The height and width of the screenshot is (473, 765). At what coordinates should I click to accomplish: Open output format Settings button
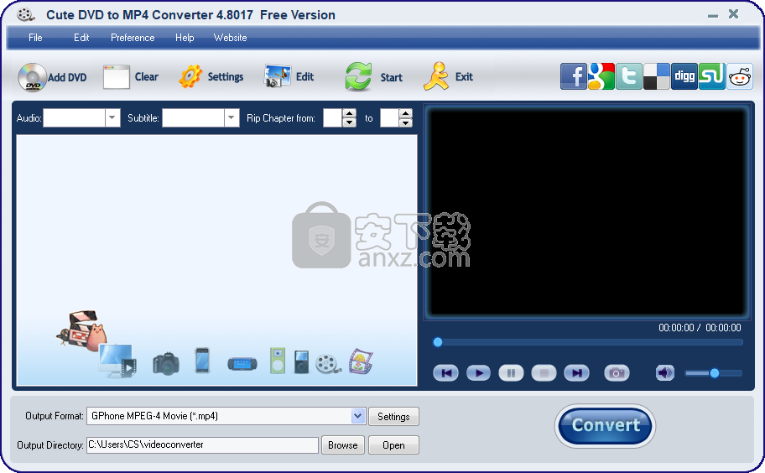pyautogui.click(x=393, y=417)
